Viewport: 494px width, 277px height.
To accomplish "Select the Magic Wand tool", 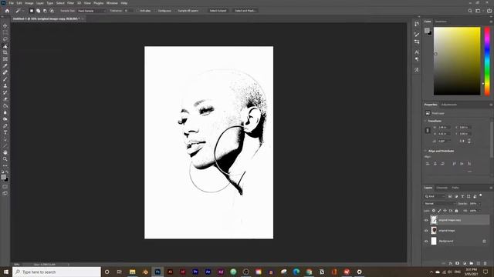I will [x=5, y=46].
